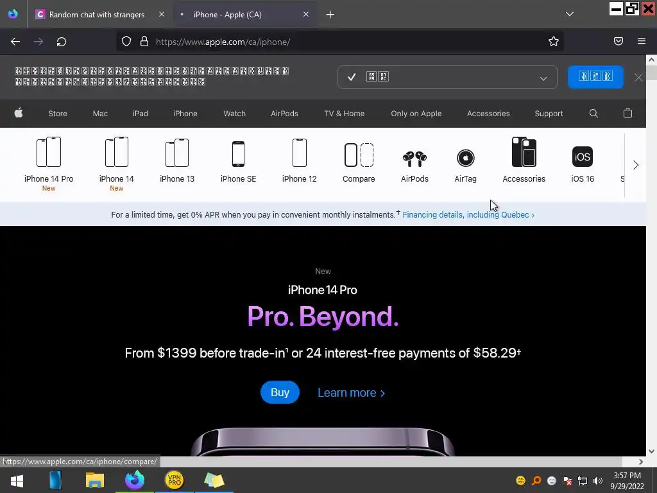Open the AirTag icon

point(465,158)
